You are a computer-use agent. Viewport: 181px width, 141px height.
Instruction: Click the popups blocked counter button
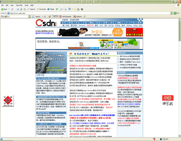[65, 17]
